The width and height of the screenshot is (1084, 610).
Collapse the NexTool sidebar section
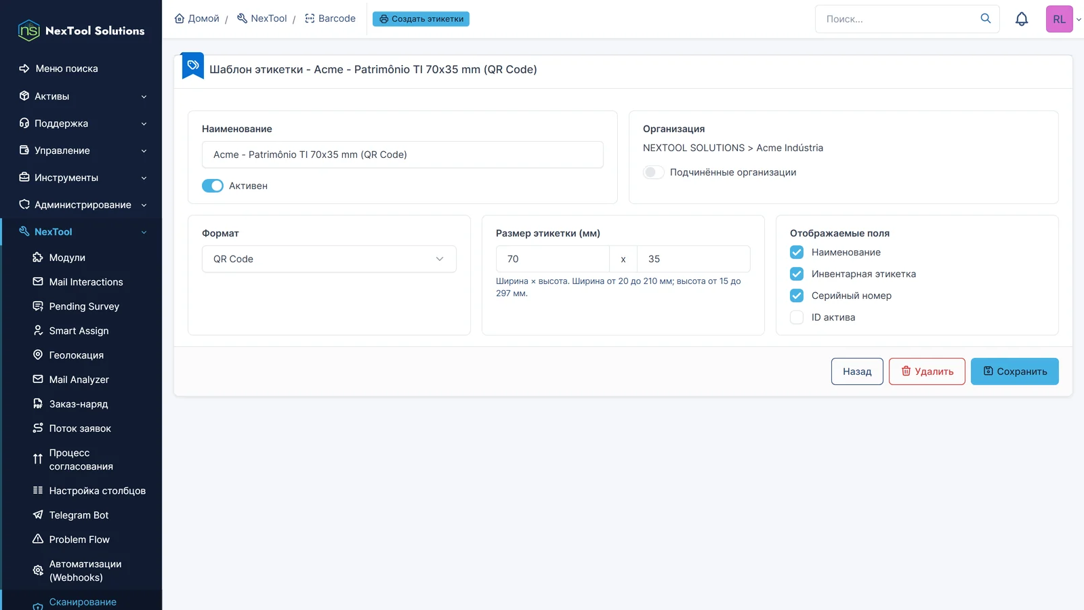coord(82,232)
